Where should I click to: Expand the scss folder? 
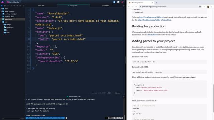[x=3, y=33]
